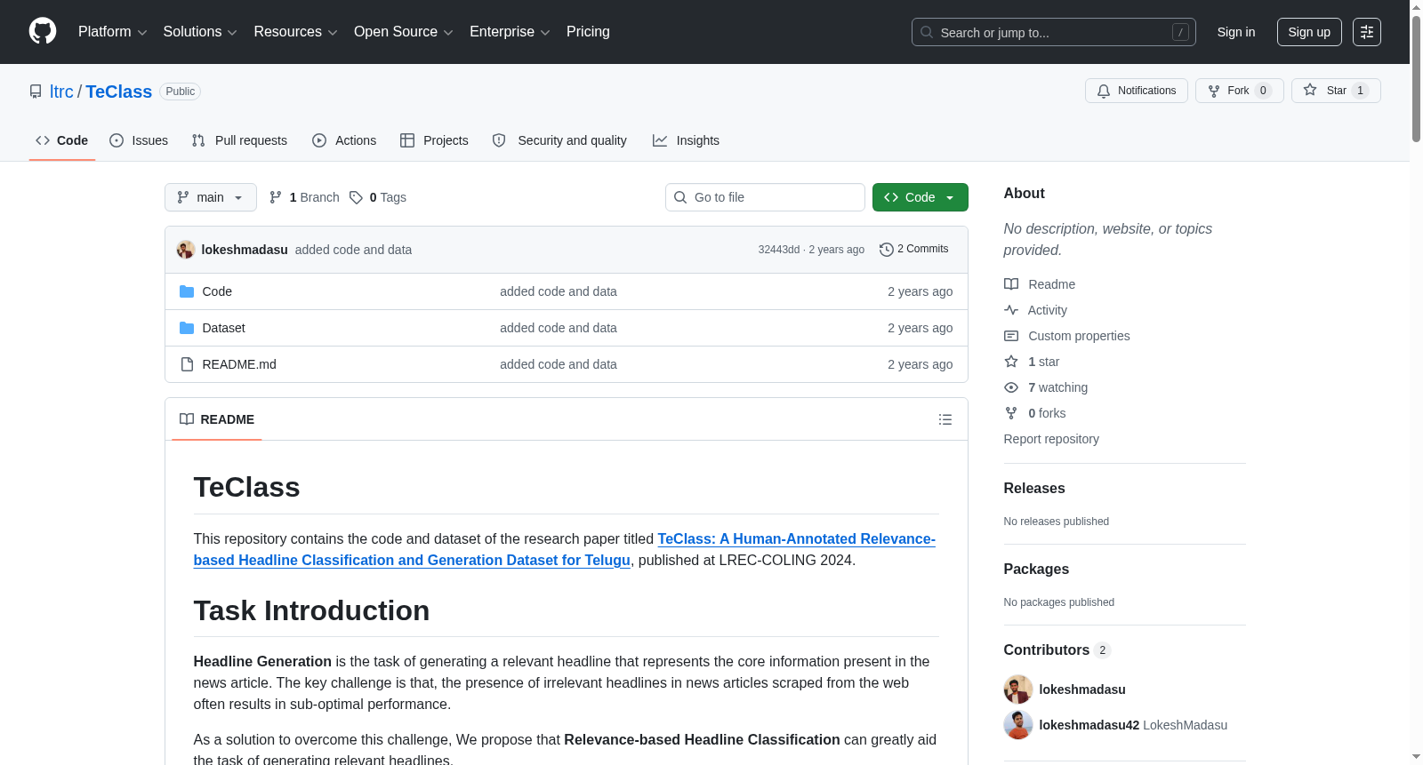
Task: Click the lokeshmadasu42 contributor avatar
Action: [1018, 725]
